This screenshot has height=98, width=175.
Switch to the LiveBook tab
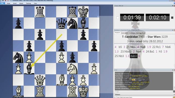[132, 33]
